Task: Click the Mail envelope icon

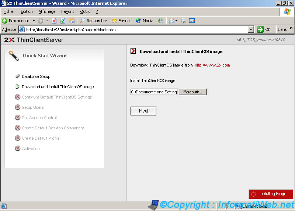Action: 171,21
